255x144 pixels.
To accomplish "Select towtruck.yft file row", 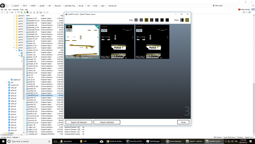I will click(x=44, y=118).
